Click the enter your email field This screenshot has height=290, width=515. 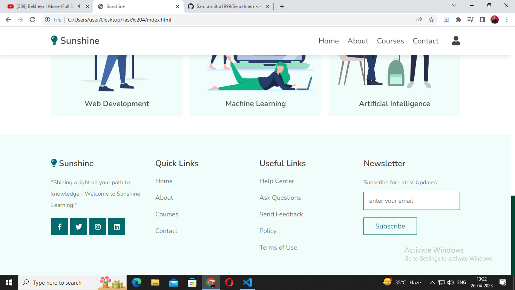point(412,201)
